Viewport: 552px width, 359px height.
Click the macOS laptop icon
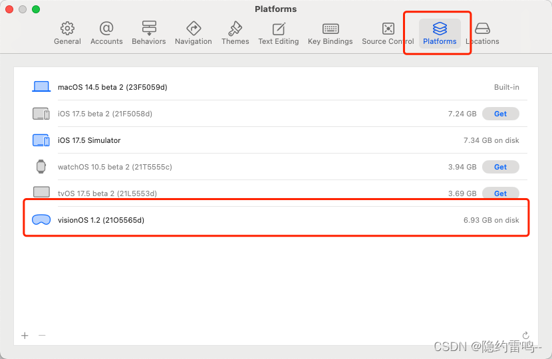coord(41,86)
